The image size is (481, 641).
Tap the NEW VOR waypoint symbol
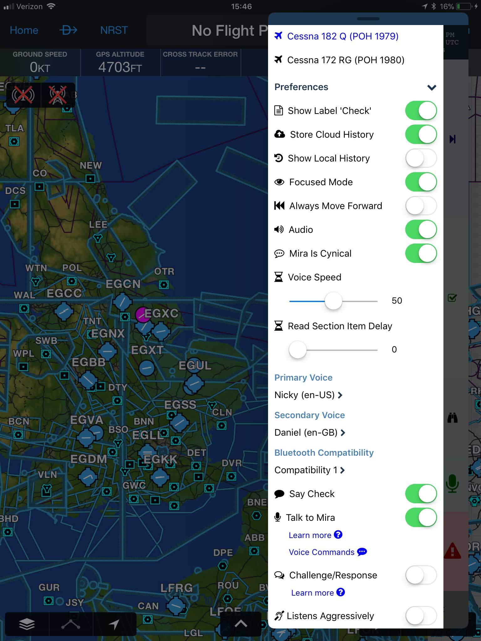point(91,179)
